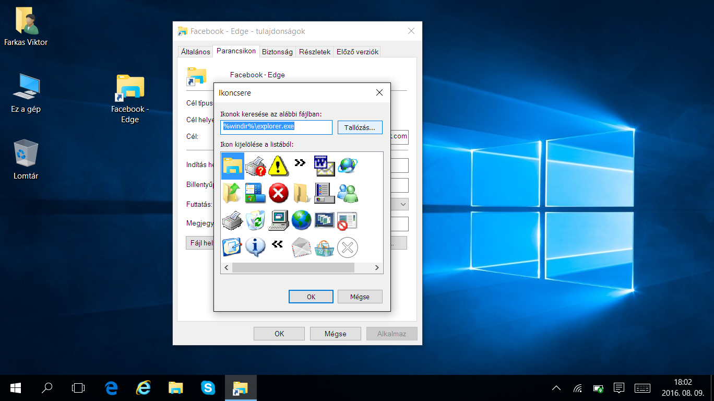The width and height of the screenshot is (714, 401).
Task: Show hidden system tray icons
Action: 556,388
